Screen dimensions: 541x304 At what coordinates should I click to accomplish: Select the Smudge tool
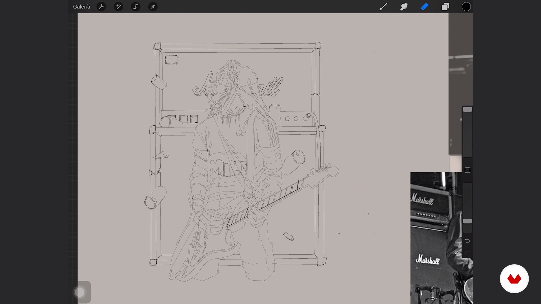(404, 7)
